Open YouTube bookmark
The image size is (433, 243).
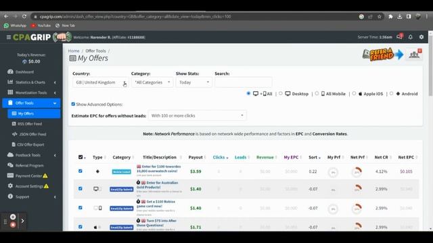click(x=41, y=26)
